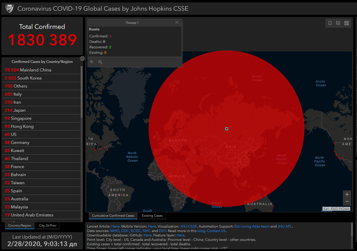This screenshot has width=357, height=251.
Task: Select Japan in the country list
Action: coord(42,110)
